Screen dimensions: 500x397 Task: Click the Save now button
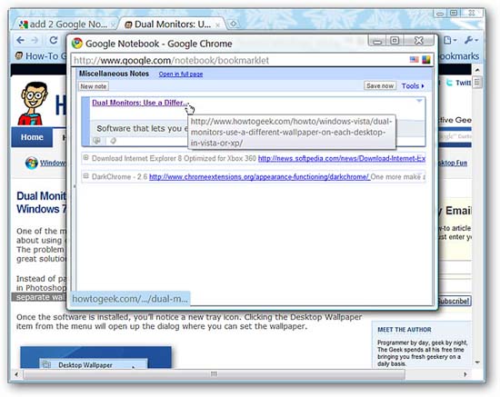coord(380,86)
